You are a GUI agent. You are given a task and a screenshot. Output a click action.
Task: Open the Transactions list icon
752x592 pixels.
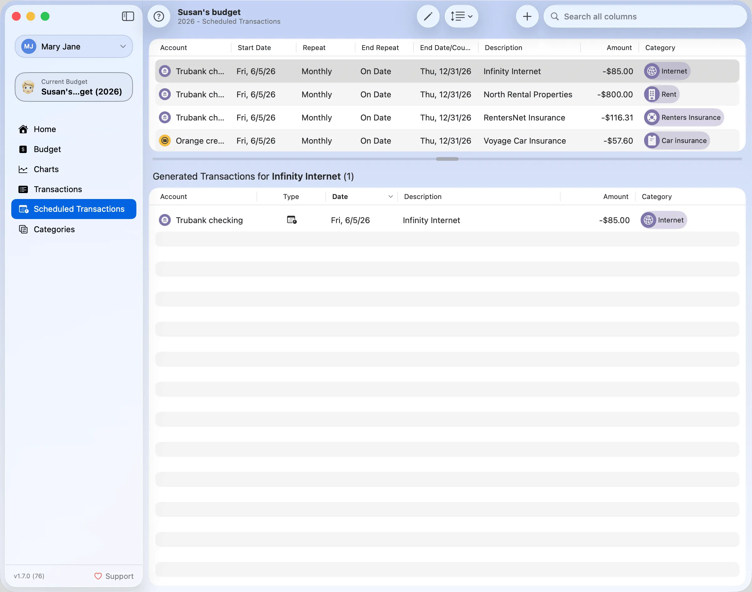click(x=23, y=189)
